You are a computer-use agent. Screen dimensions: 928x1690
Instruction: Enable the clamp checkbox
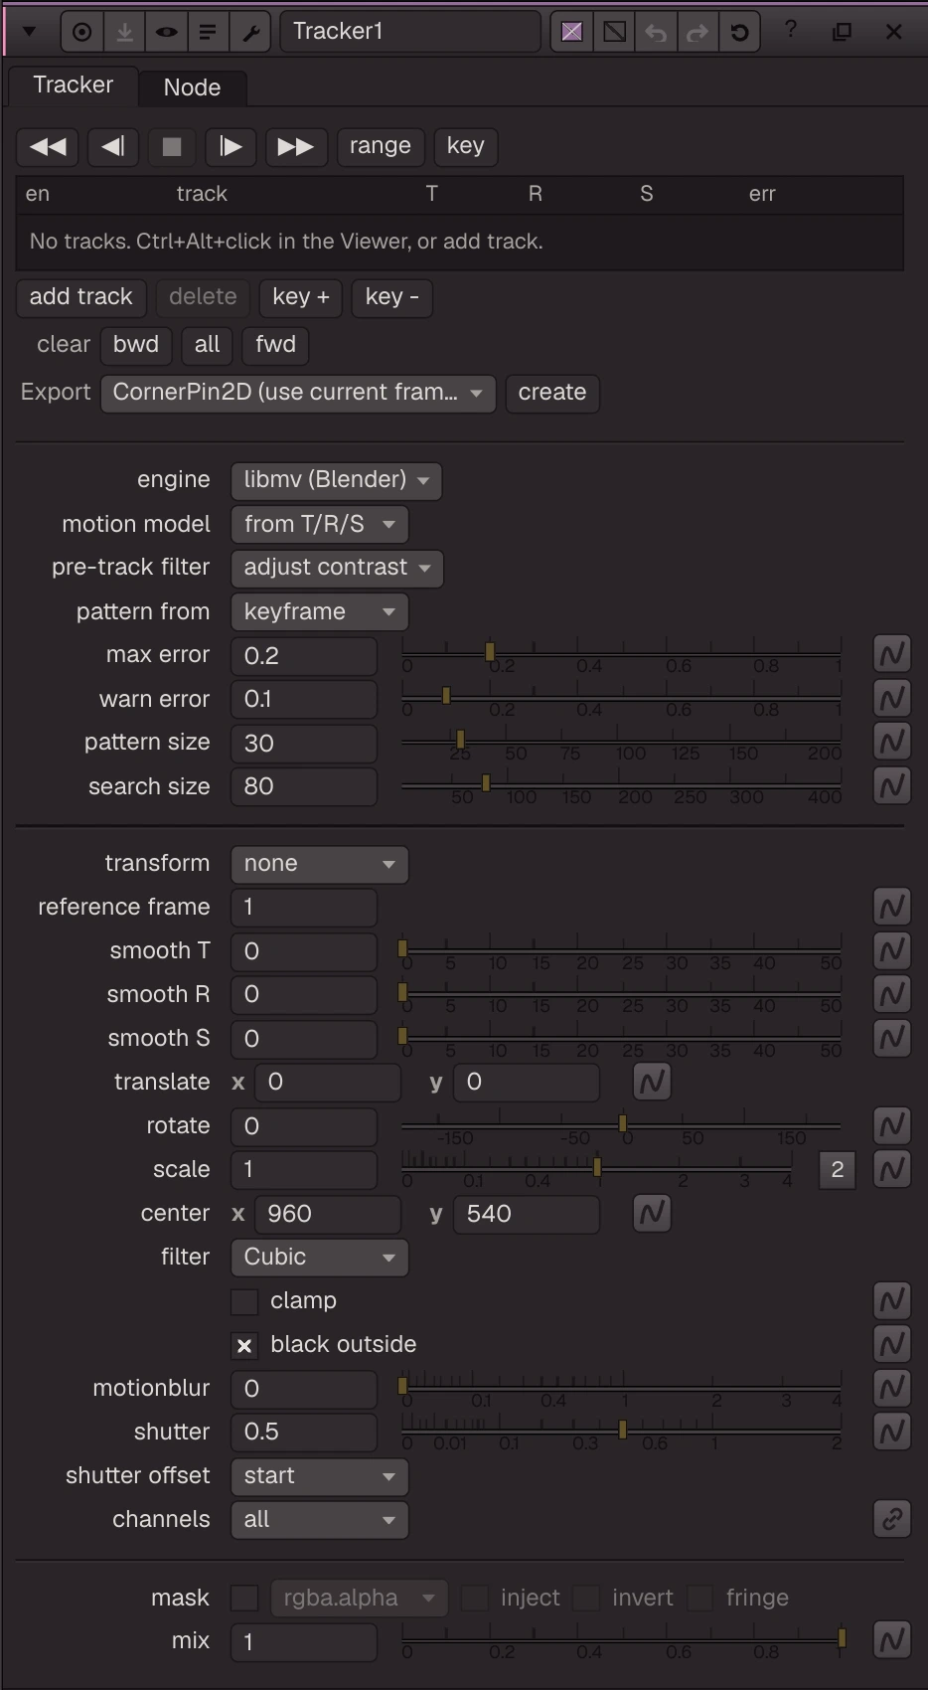coord(244,1301)
